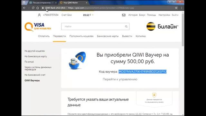Viewport: 206px width, 116px height.
Task: Open the Помощь link
Action: (151, 15)
